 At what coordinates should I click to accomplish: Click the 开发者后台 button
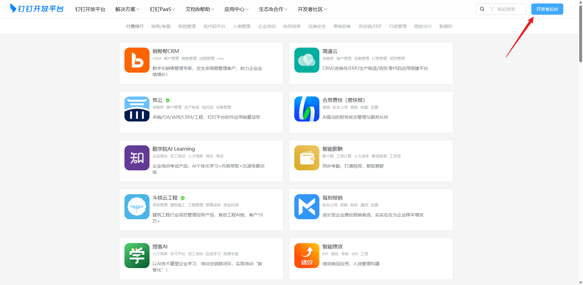pyautogui.click(x=547, y=9)
